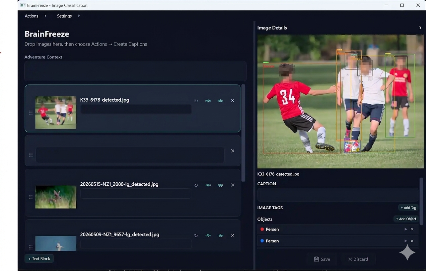Click the drag handle of the empty text block
This screenshot has height=271, width=426.
(x=31, y=155)
